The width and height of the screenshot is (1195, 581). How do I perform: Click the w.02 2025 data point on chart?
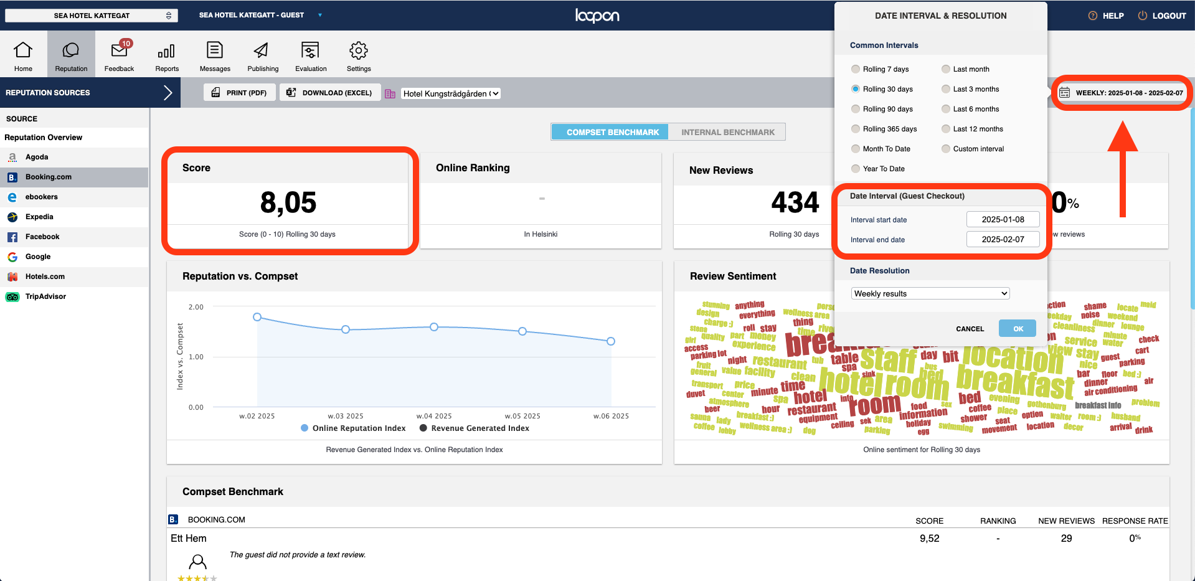point(257,317)
